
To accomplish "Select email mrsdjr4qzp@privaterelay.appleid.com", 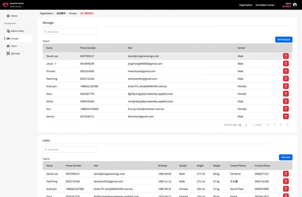I will tap(150, 101).
